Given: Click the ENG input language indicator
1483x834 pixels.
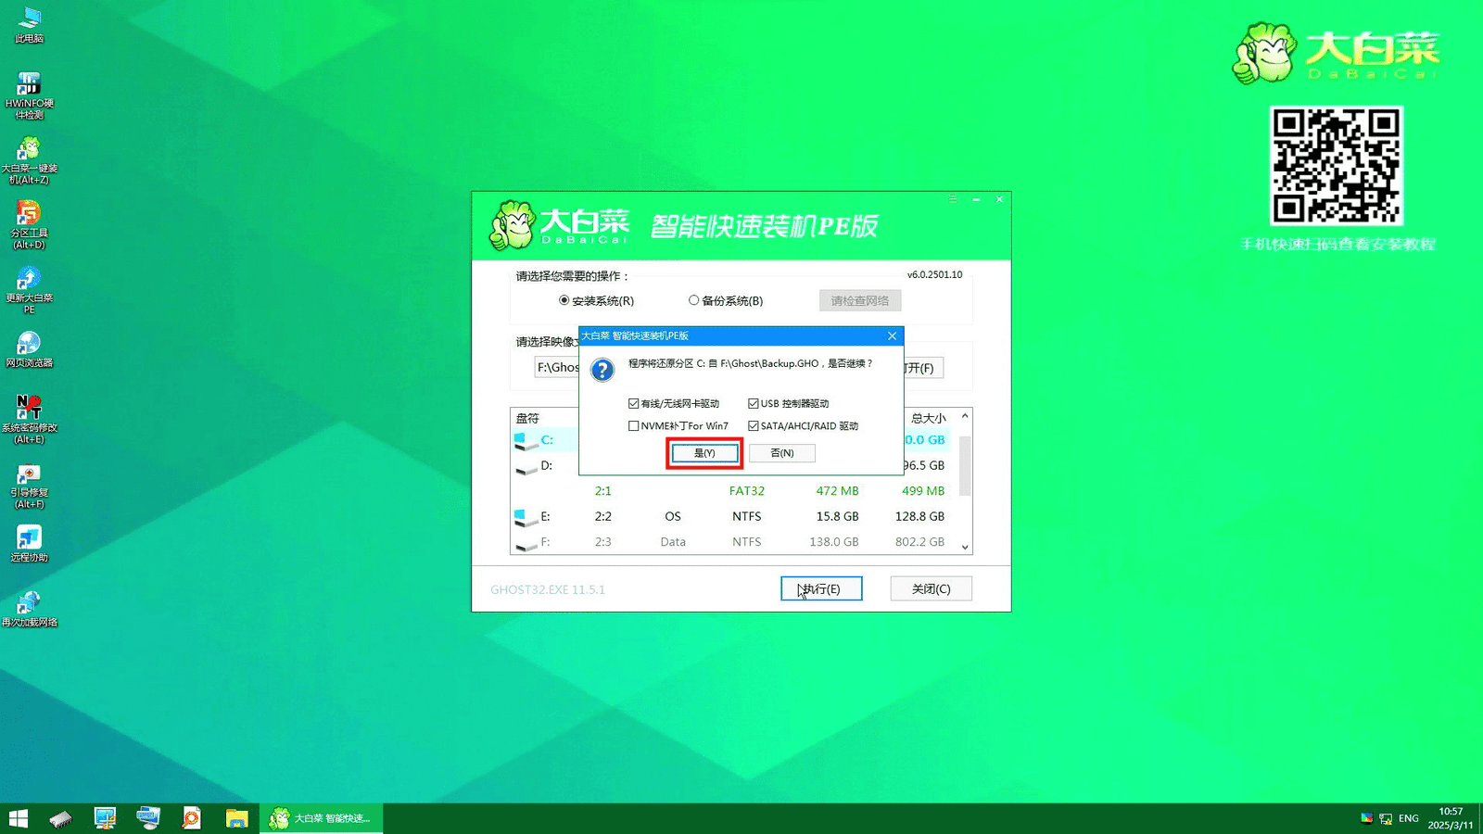Looking at the screenshot, I should [1409, 818].
